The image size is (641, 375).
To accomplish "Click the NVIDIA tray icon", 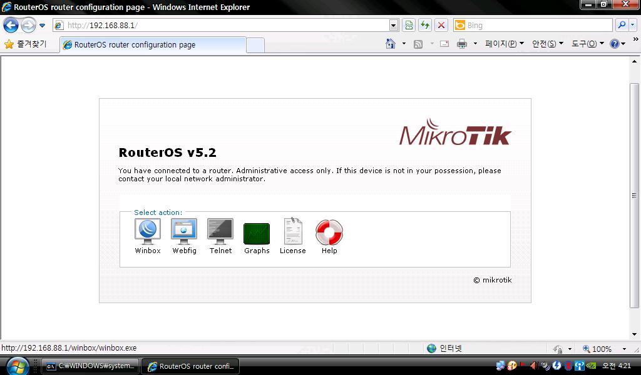I will (591, 366).
